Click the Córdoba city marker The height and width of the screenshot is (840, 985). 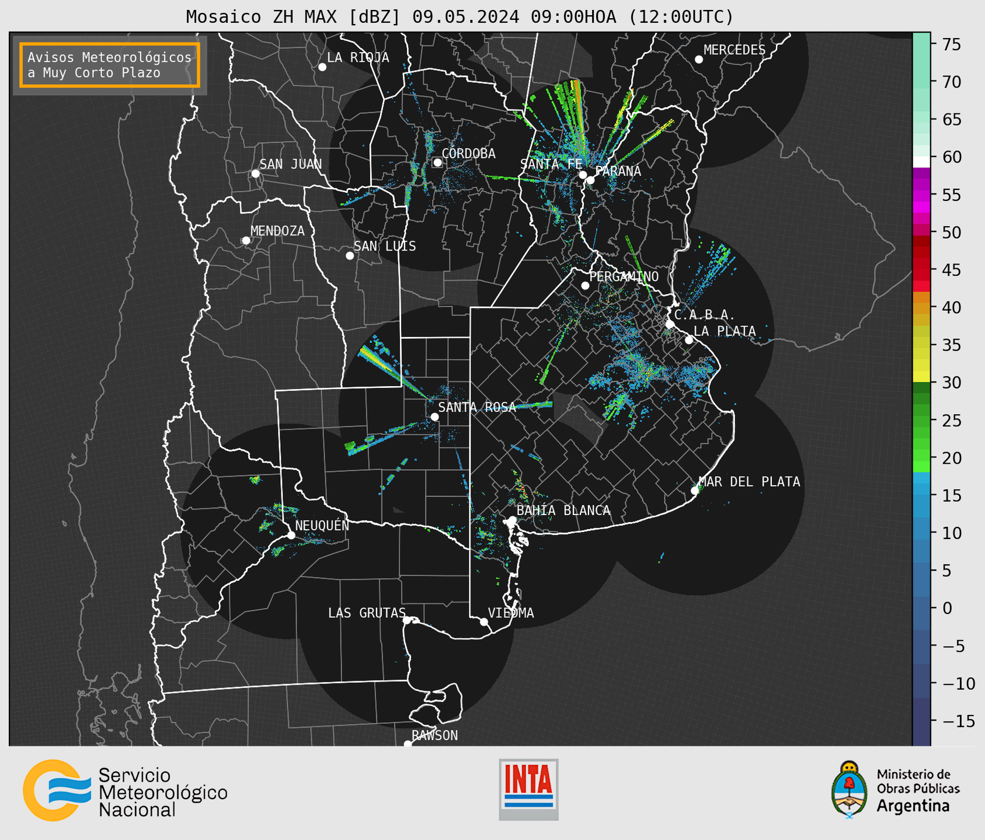point(438,162)
